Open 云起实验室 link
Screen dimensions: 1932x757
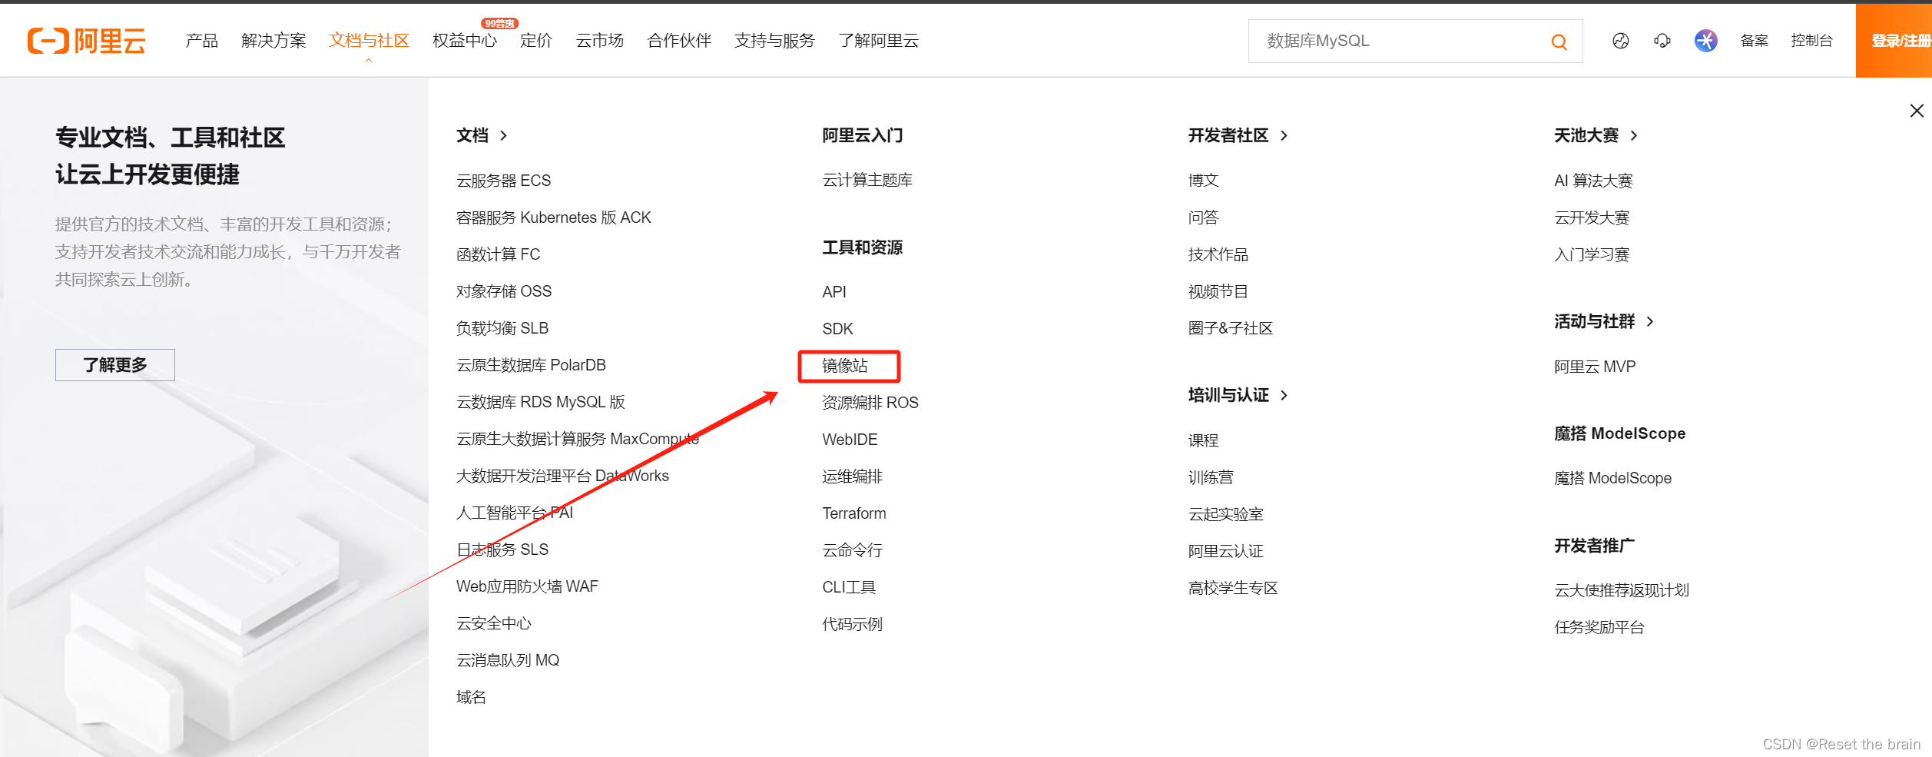(x=1226, y=514)
